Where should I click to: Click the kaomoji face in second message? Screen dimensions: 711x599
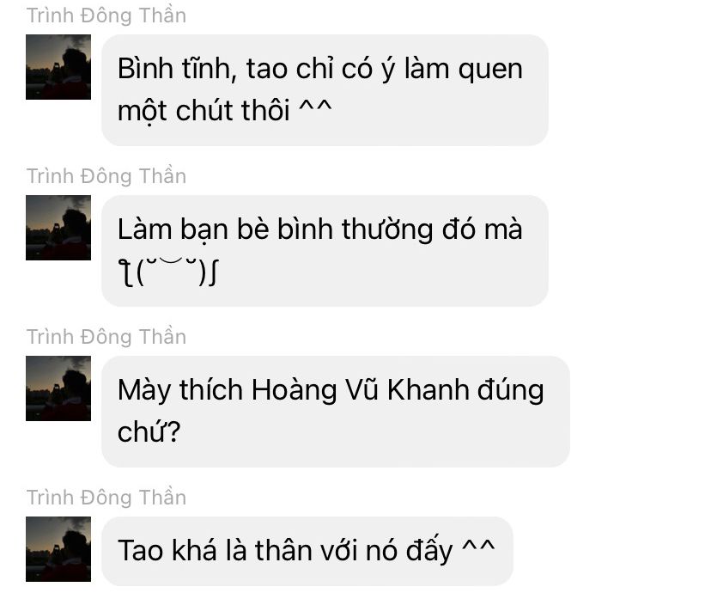168,272
